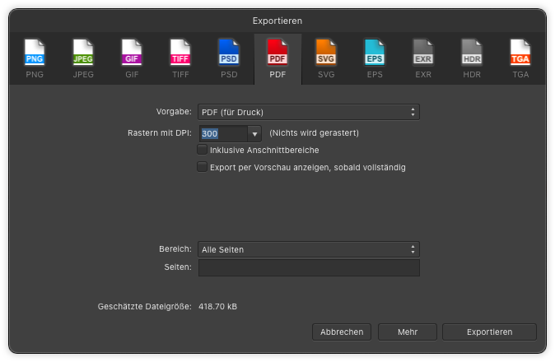Open the PDF export format tab
Screen dimensions: 555x362
277,58
